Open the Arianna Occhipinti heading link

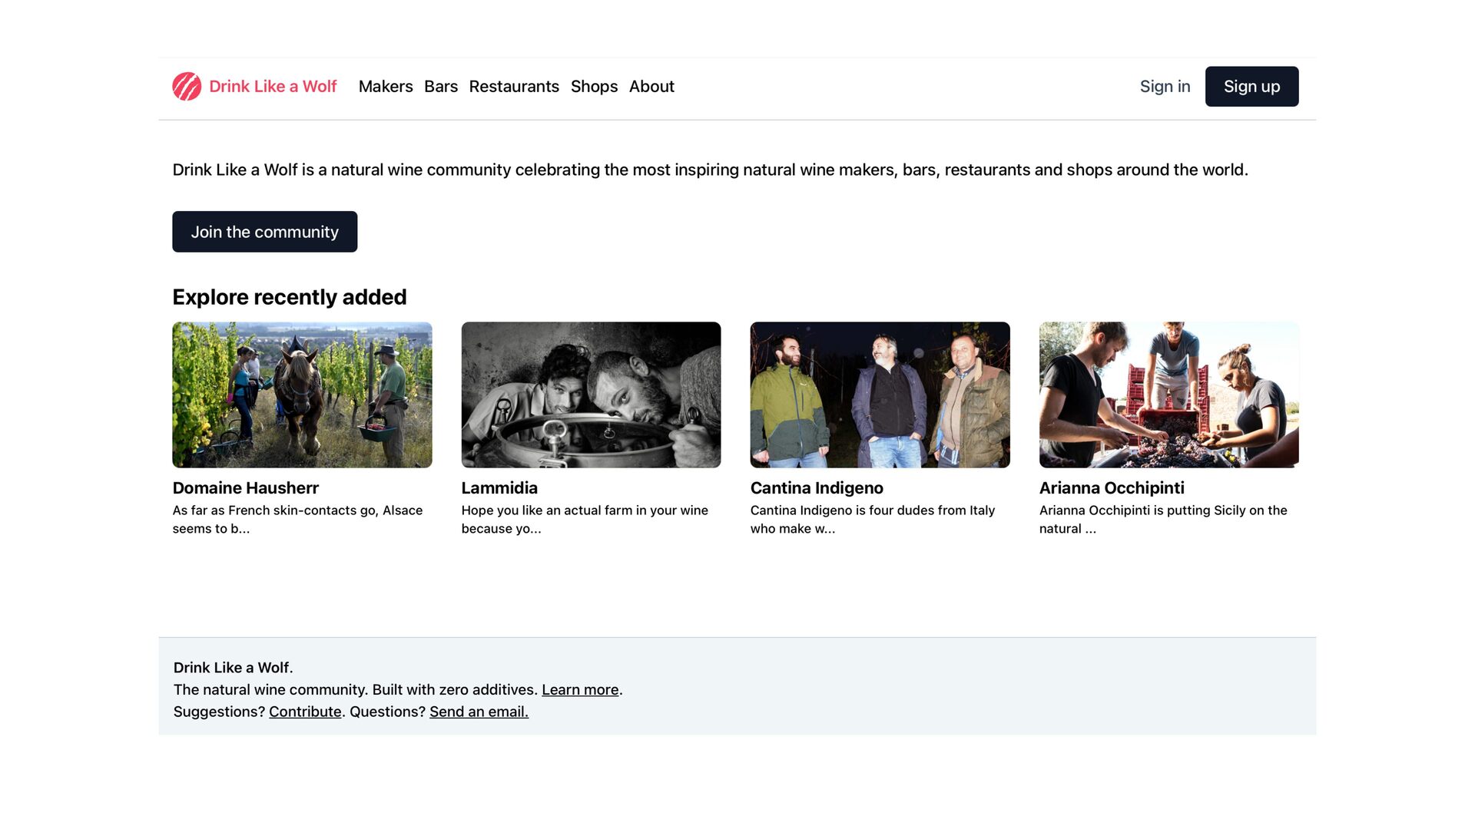coord(1112,488)
